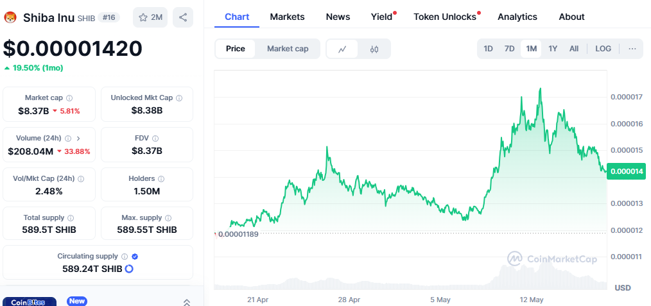
Task: Click the $0.00001420 price text
Action: pyautogui.click(x=73, y=49)
